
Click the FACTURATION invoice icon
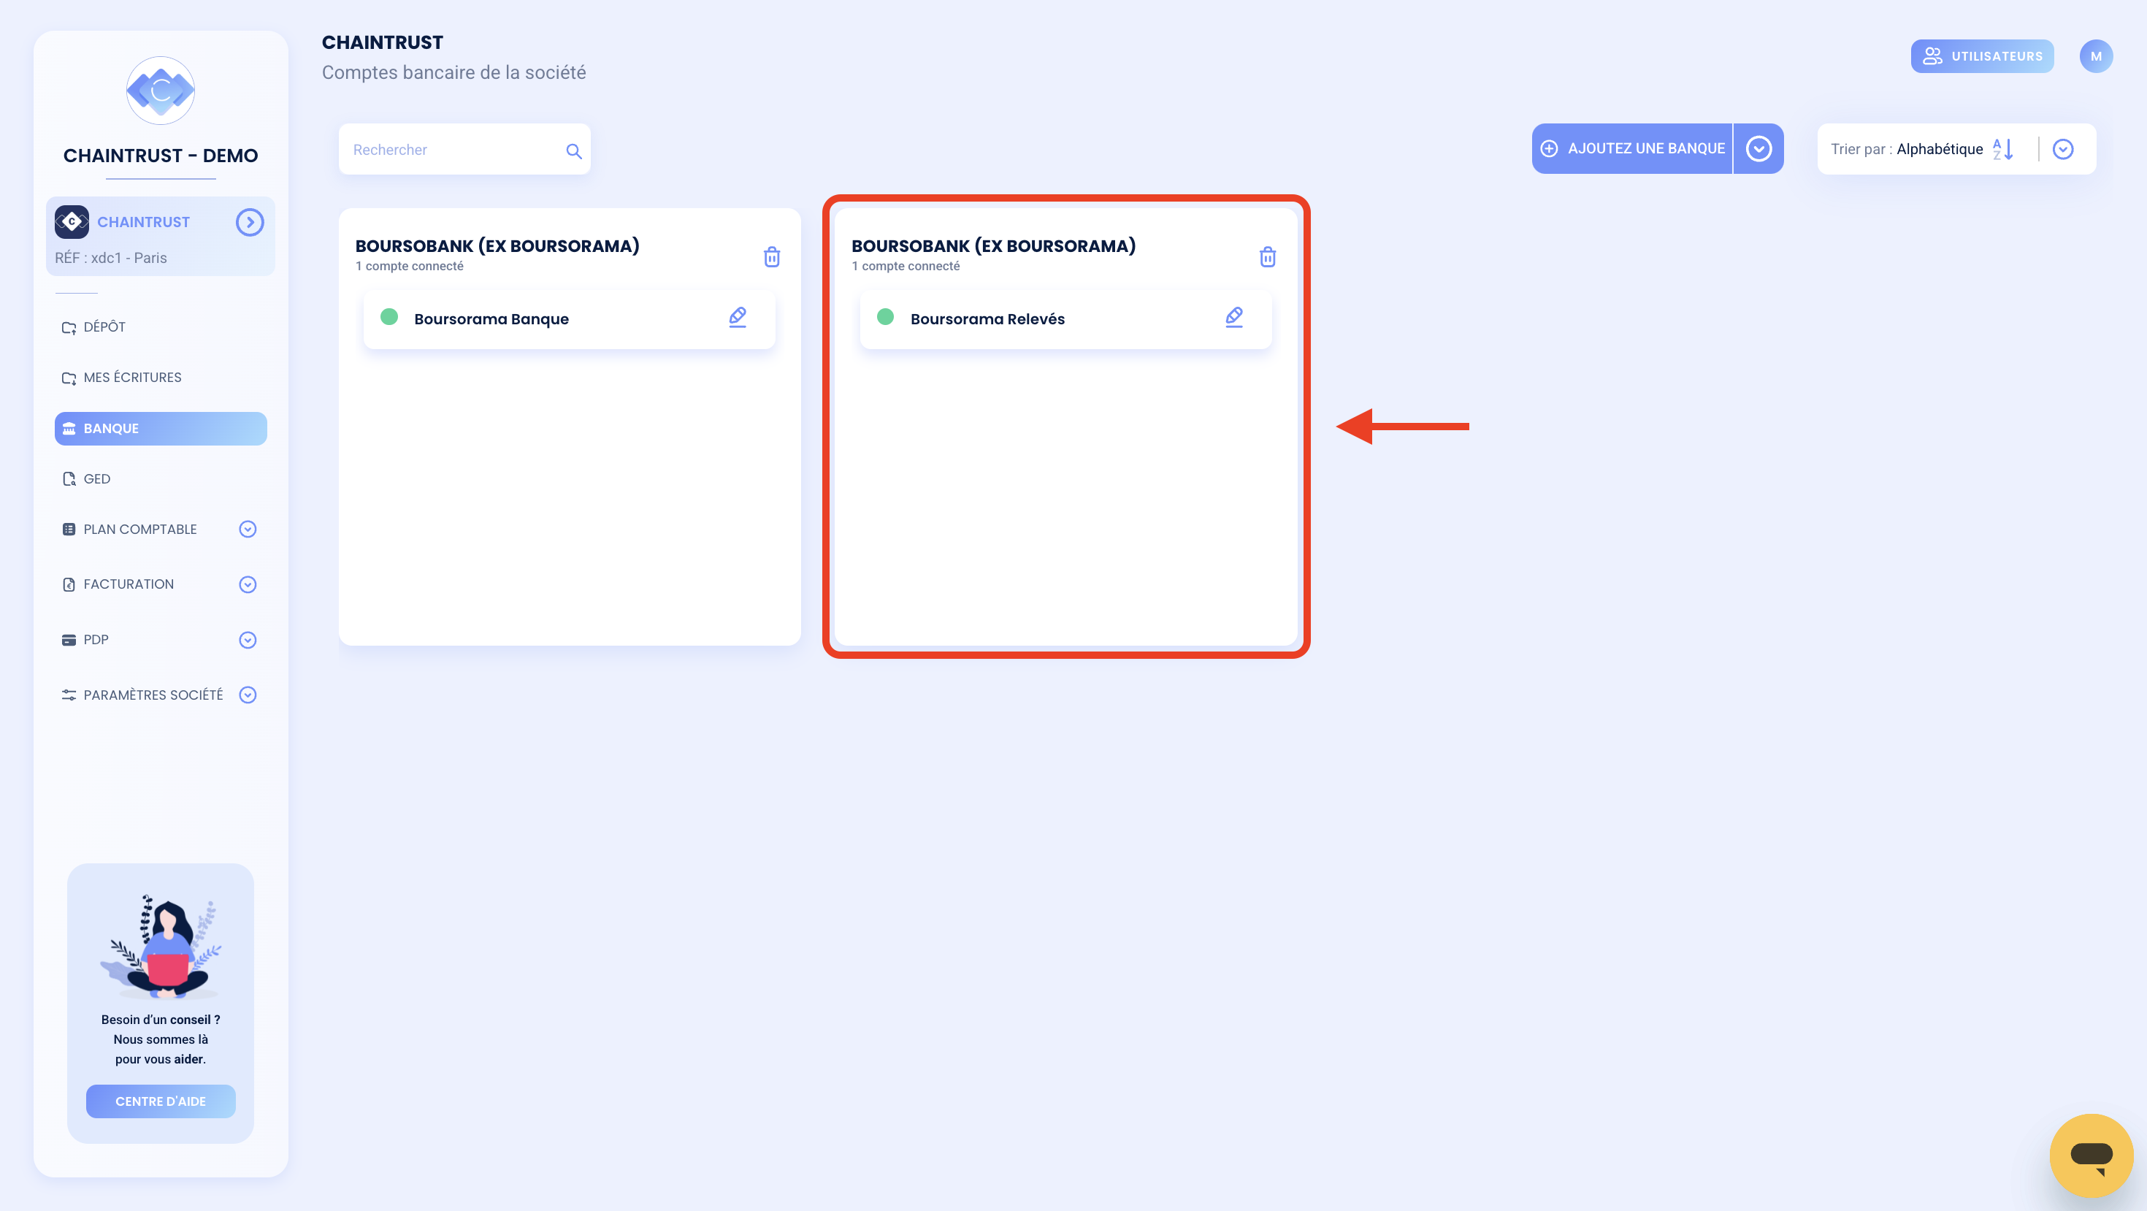(69, 584)
